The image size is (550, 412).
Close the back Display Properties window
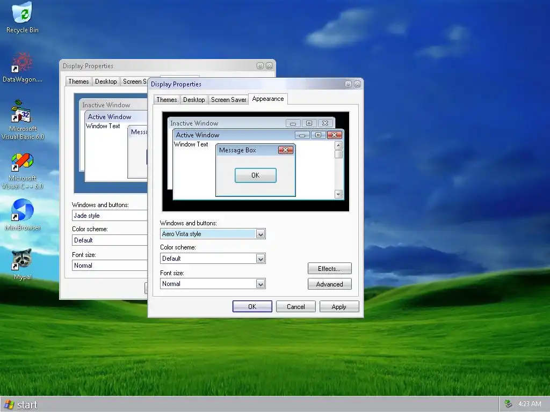(269, 66)
